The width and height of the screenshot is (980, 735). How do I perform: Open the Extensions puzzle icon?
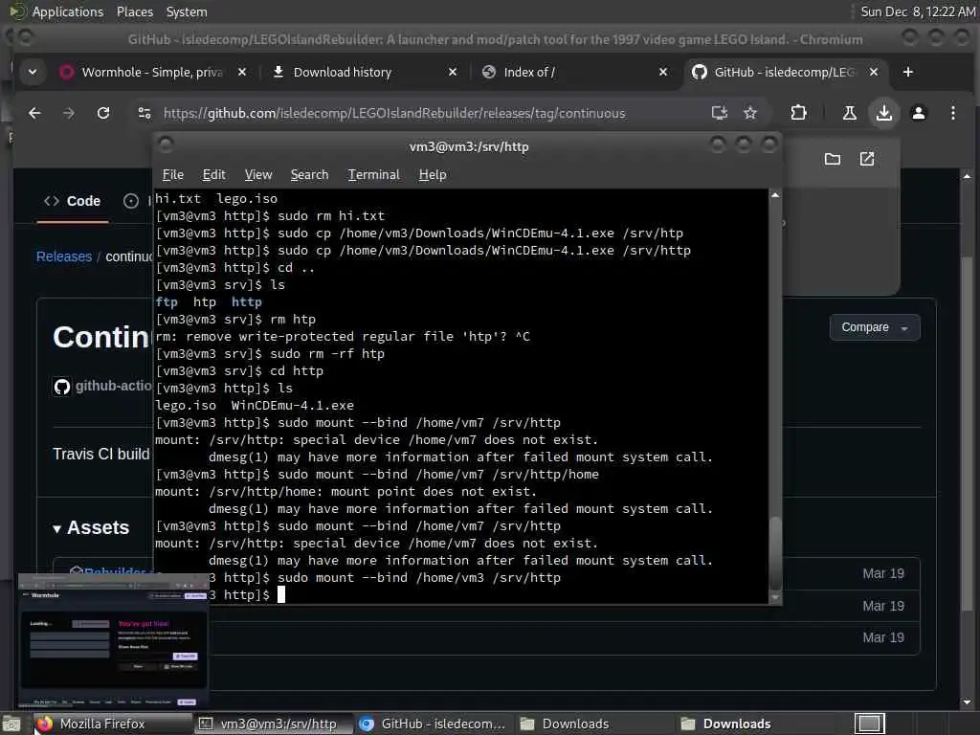(798, 113)
